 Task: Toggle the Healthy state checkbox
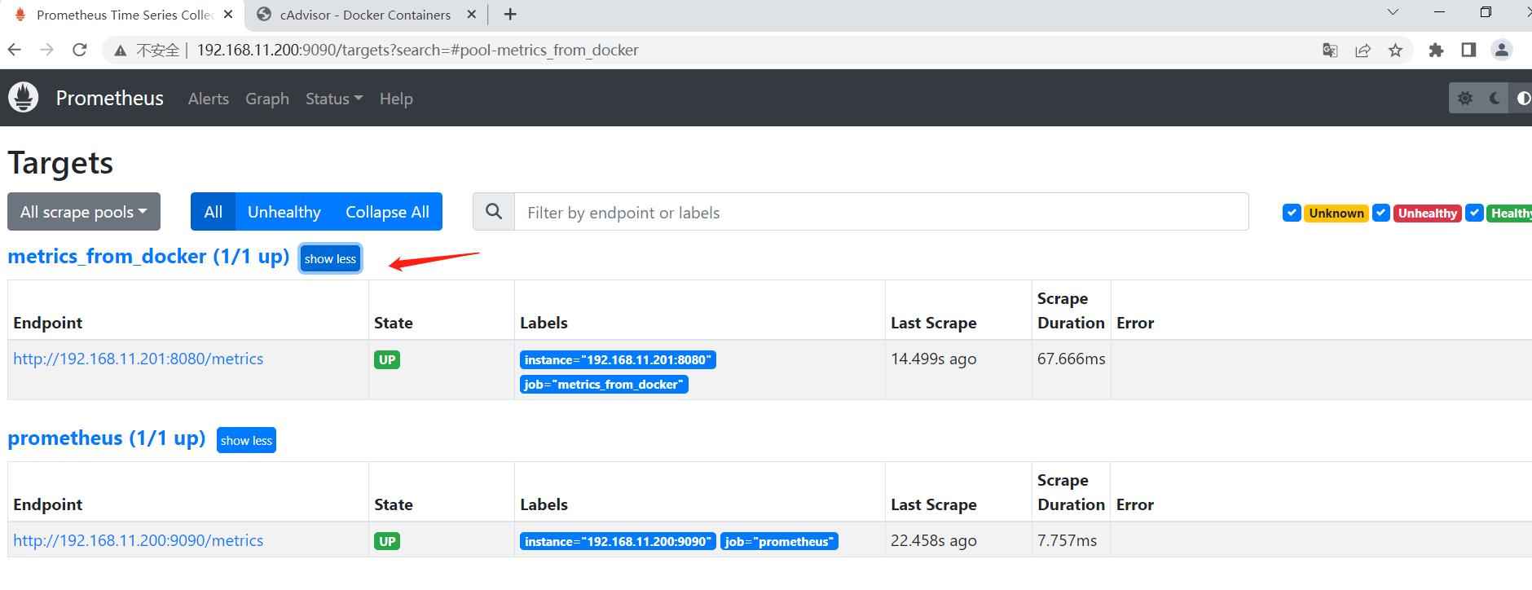(x=1474, y=213)
